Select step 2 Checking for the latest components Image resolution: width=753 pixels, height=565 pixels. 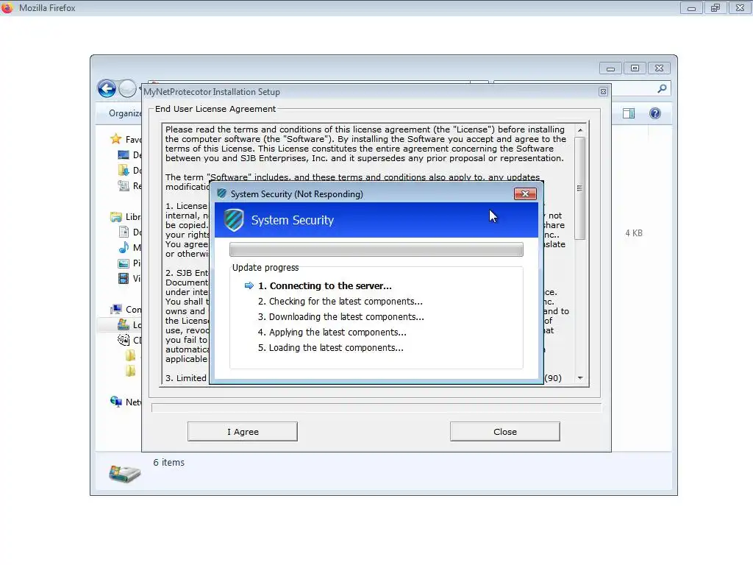click(340, 301)
